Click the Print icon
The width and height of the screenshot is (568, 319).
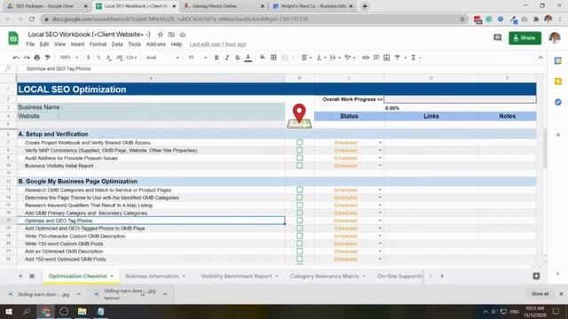point(37,58)
